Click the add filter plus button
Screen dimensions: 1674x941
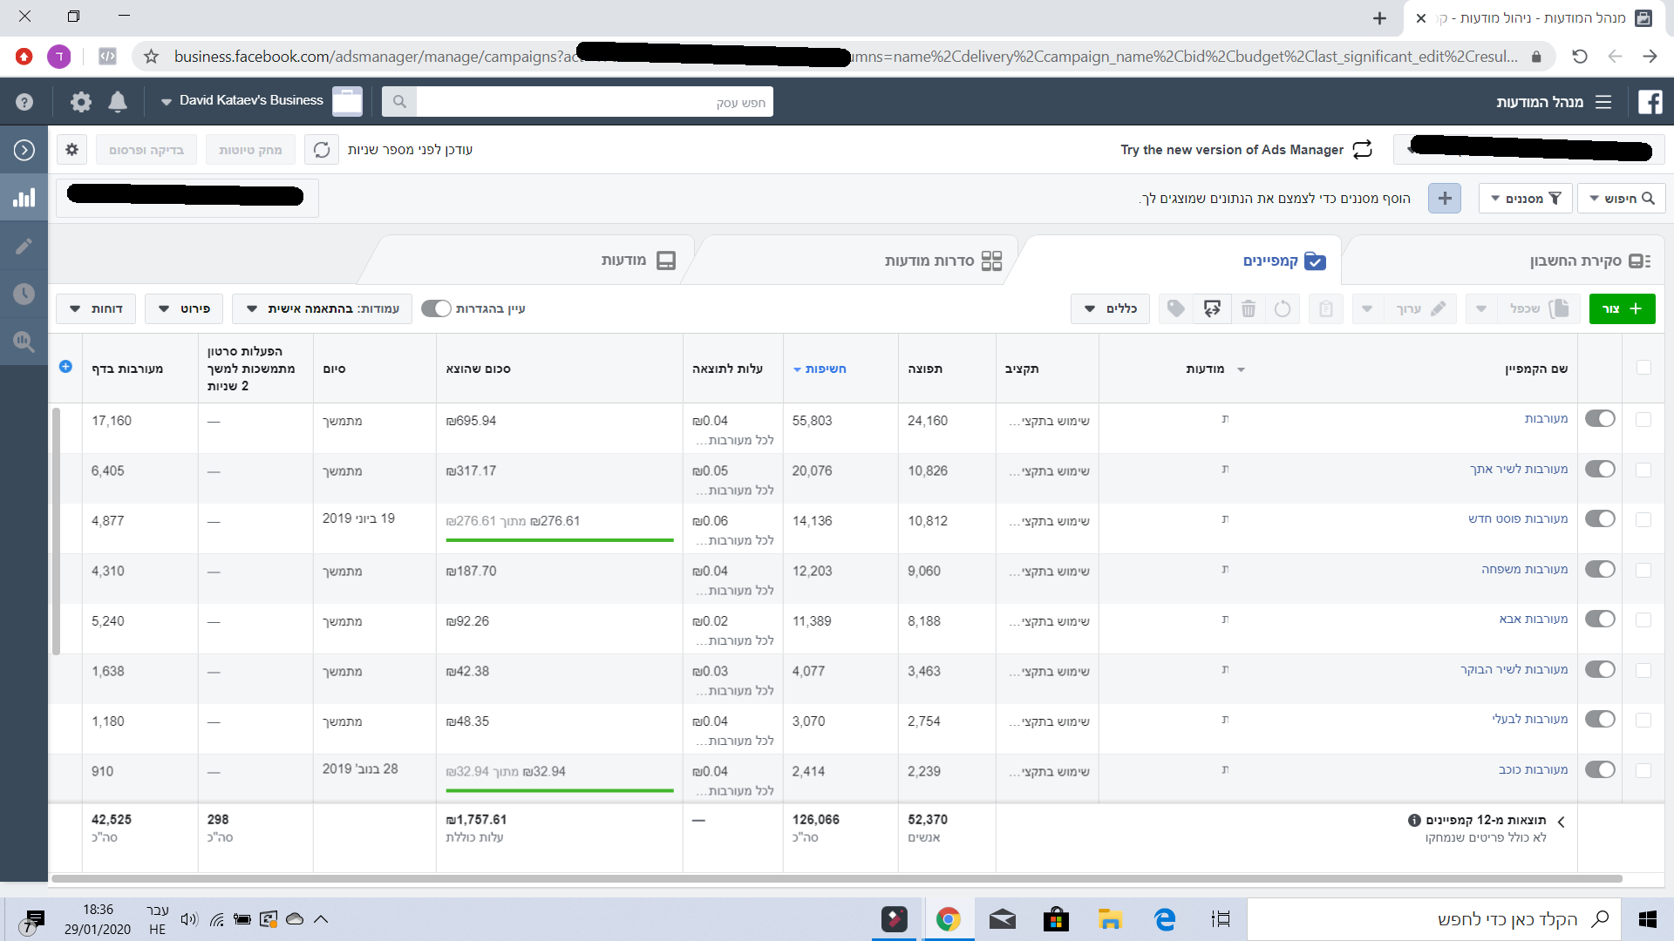[x=1445, y=199]
